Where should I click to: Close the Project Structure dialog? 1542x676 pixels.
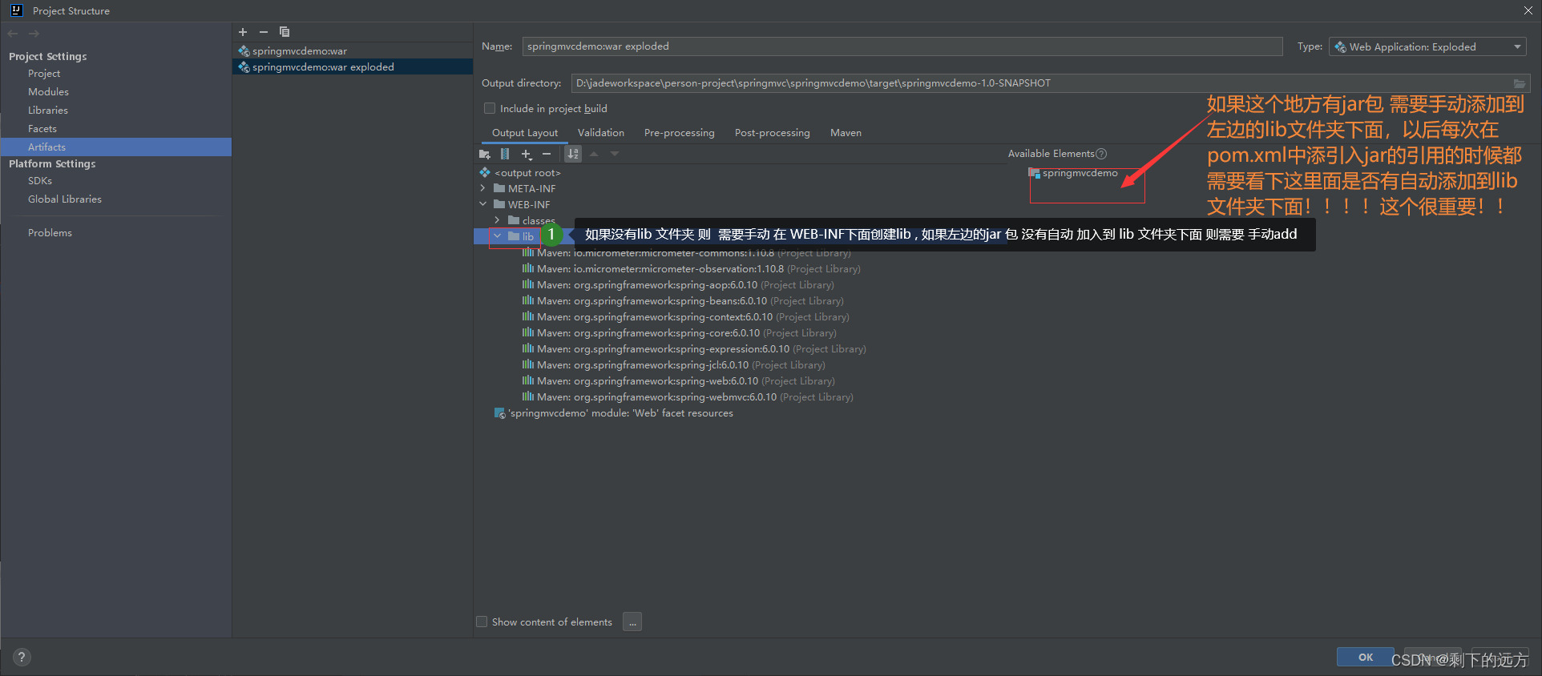tap(1528, 10)
